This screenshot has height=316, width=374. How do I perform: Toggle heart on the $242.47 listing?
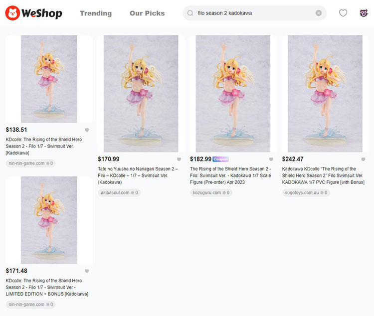[363, 159]
